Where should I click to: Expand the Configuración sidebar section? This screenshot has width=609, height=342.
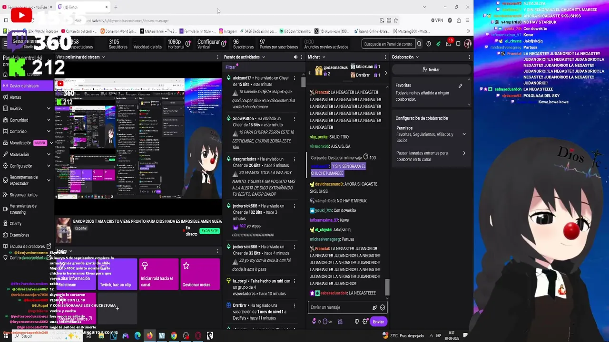(49, 166)
